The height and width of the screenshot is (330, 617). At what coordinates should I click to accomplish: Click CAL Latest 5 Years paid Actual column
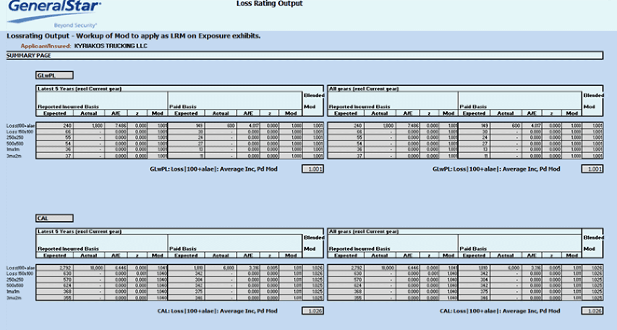tap(220, 255)
